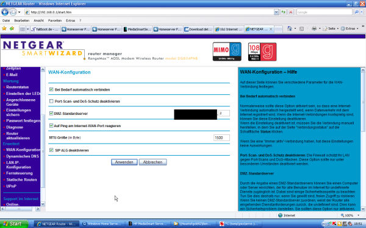Open Favorites Center star icon
The width and height of the screenshot is (366, 228).
point(4,29)
